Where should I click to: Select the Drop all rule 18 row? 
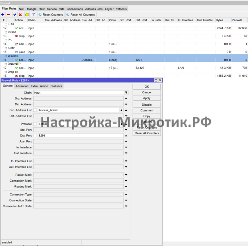tap(124, 76)
